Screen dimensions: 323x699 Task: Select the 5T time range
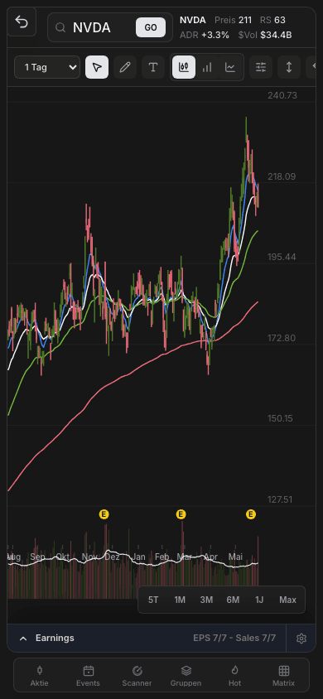(153, 600)
